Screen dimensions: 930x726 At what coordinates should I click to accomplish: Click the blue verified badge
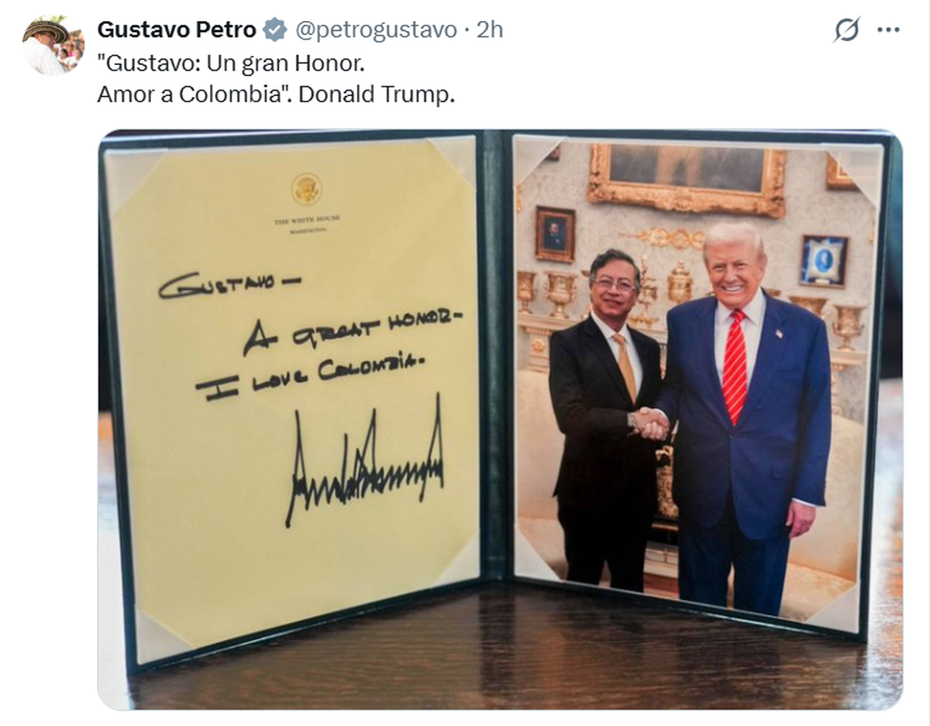274,30
